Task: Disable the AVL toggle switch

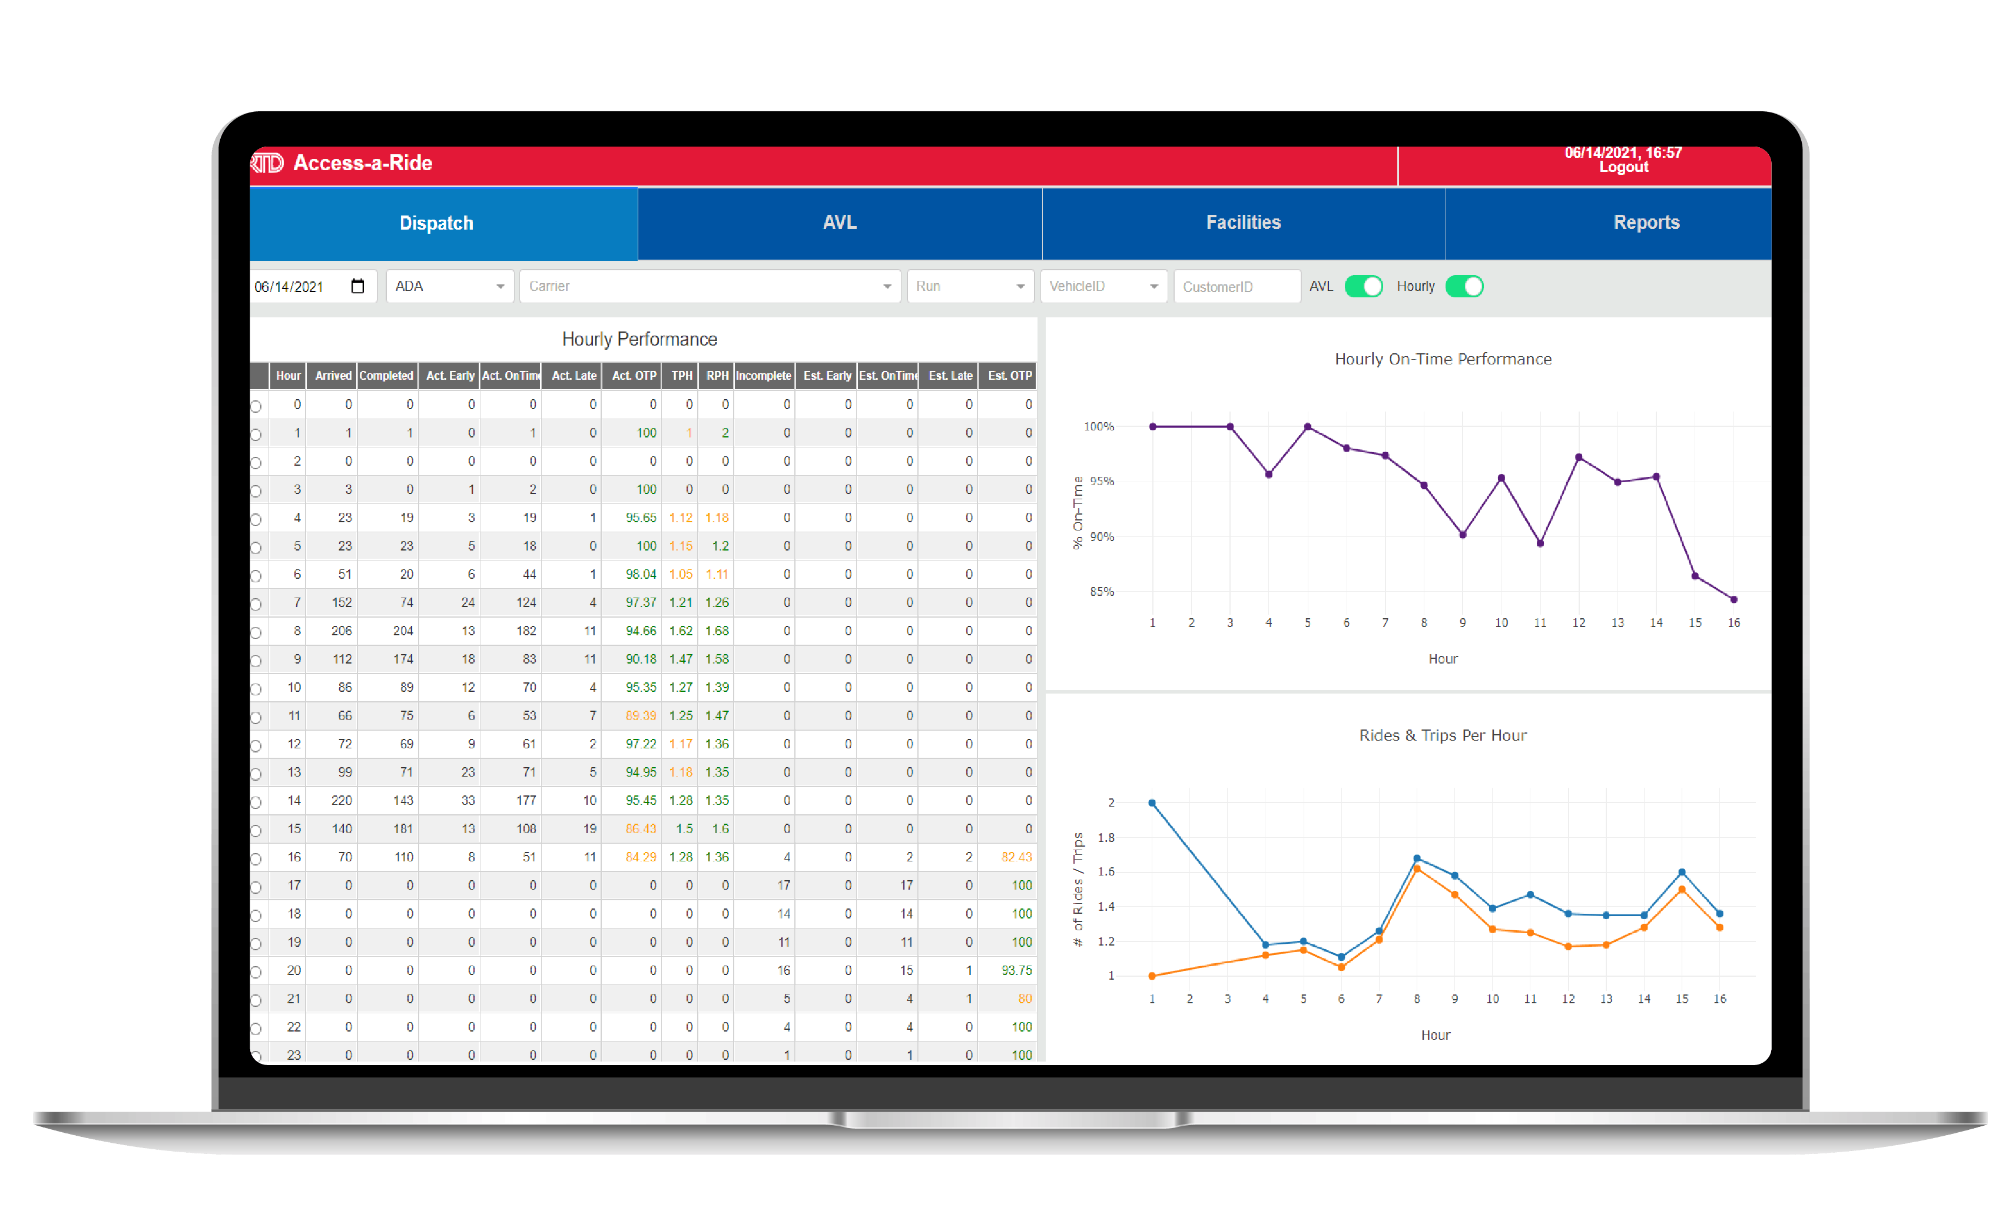Action: [1363, 286]
